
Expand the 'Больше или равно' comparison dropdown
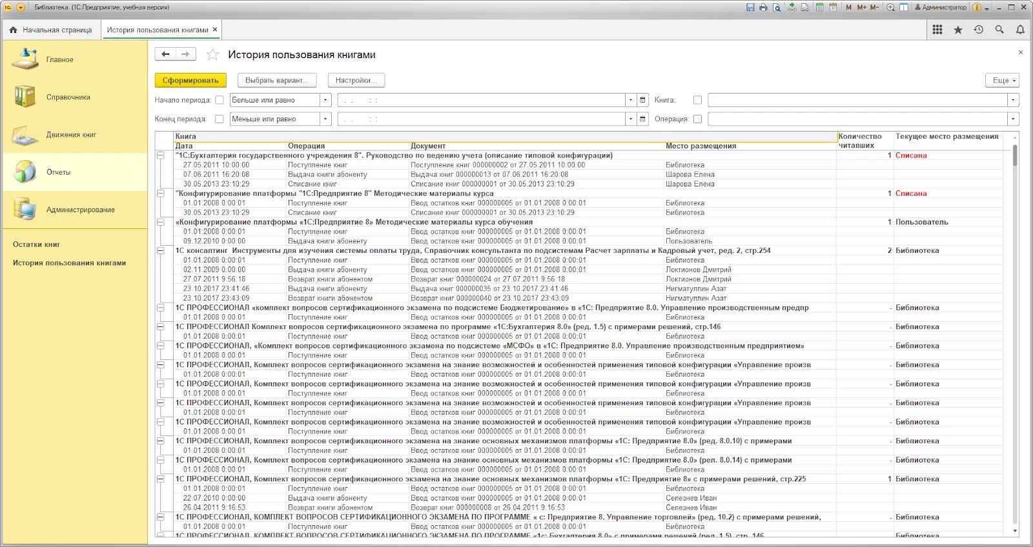pos(325,100)
